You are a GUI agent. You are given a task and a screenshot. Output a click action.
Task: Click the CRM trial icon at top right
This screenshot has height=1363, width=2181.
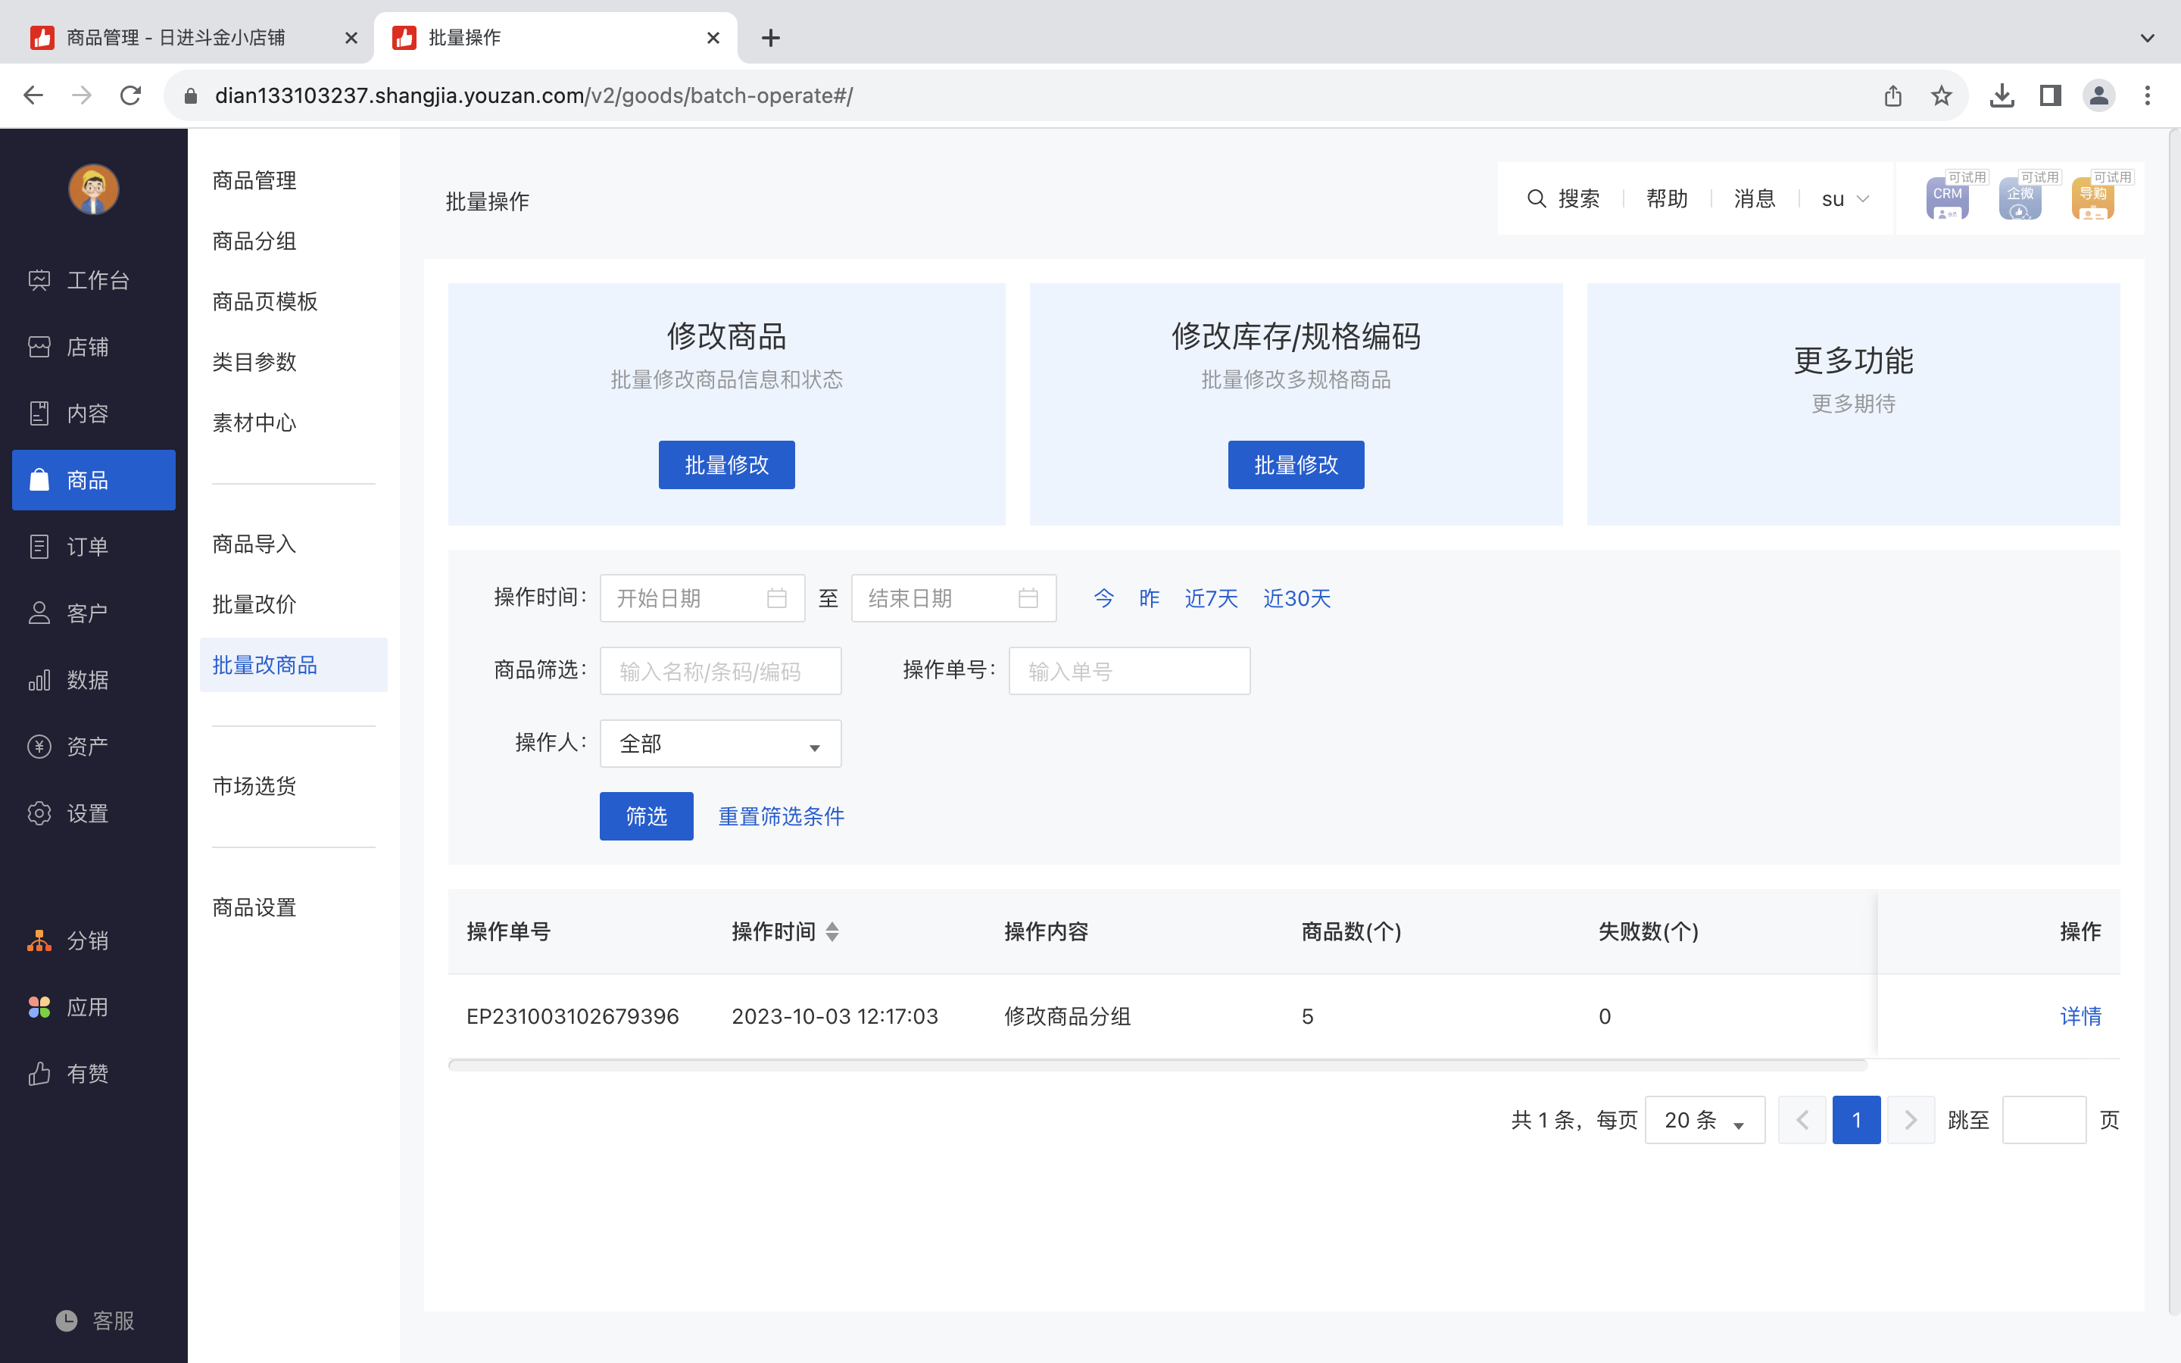point(1947,198)
